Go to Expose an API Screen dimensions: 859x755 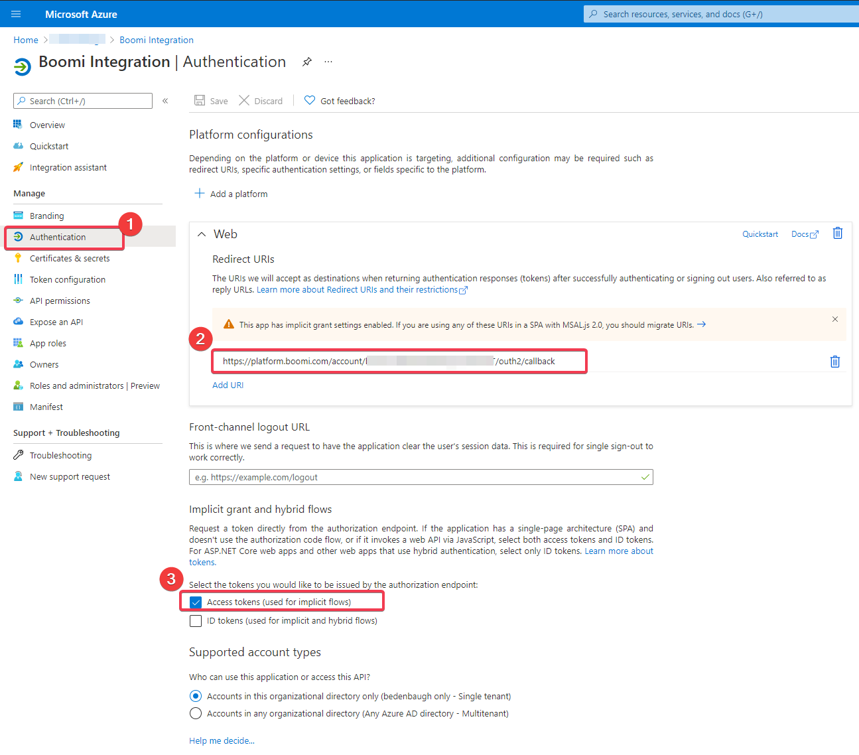click(55, 322)
